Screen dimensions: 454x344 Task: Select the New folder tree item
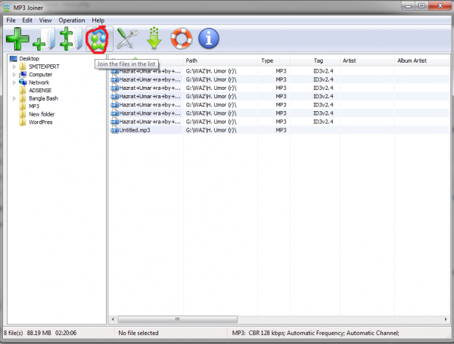(42, 114)
